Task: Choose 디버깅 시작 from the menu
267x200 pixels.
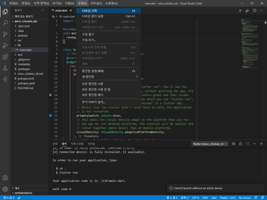Action: click(108, 11)
